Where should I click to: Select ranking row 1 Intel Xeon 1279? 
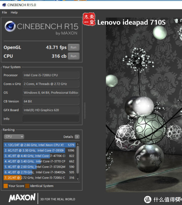(x=40, y=145)
